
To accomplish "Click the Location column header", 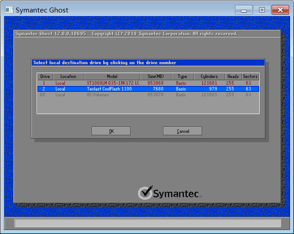I will tap(68, 77).
